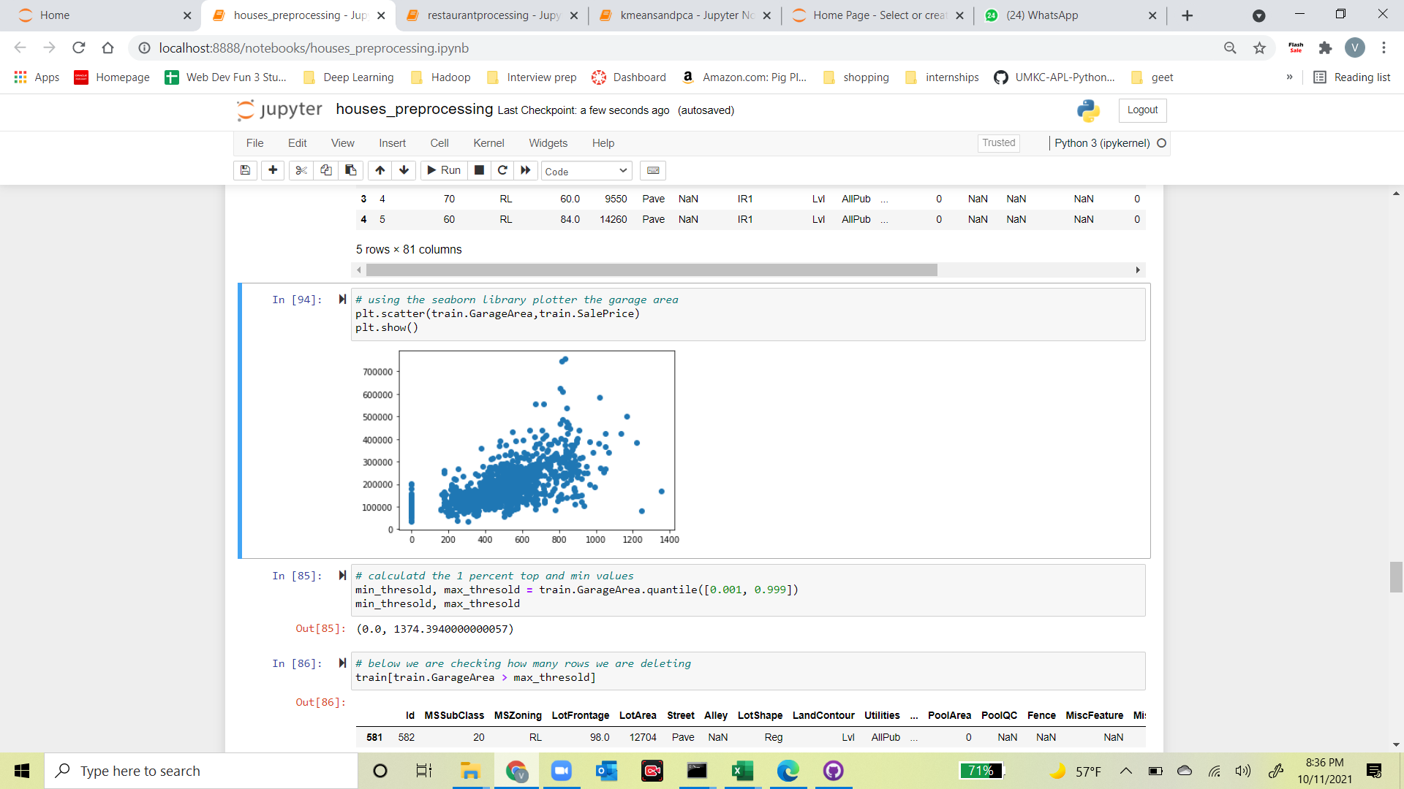The image size is (1404, 789).
Task: Bookmark the page via star icon
Action: [x=1259, y=48]
